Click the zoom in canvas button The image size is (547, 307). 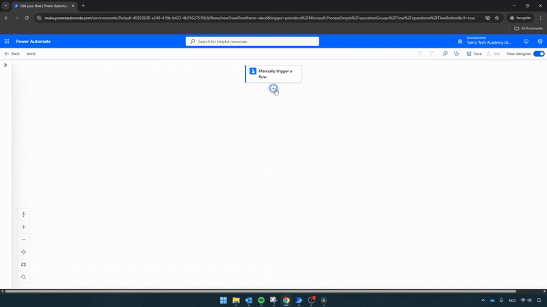tap(23, 227)
